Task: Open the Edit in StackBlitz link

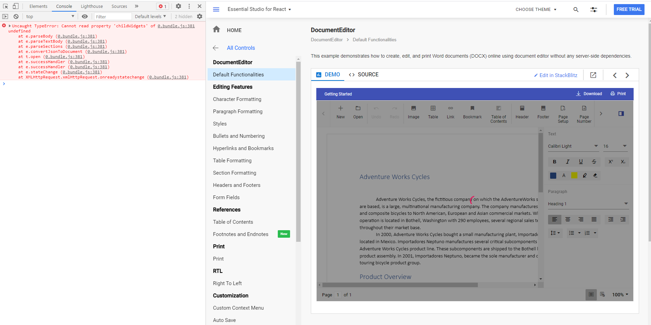Action: pos(556,75)
